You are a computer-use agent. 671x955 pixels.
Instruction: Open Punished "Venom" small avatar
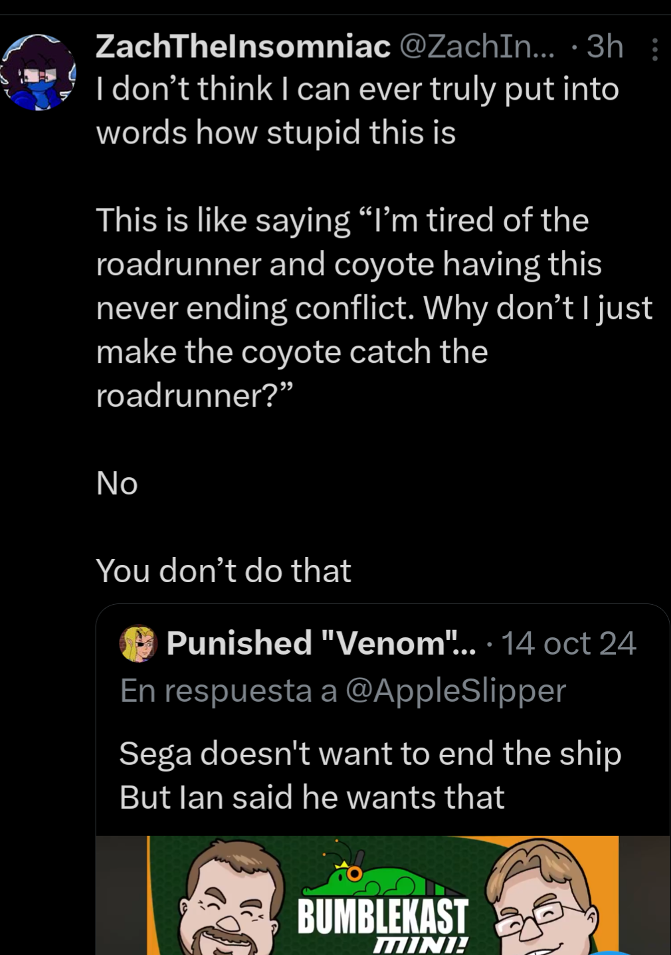pyautogui.click(x=138, y=643)
